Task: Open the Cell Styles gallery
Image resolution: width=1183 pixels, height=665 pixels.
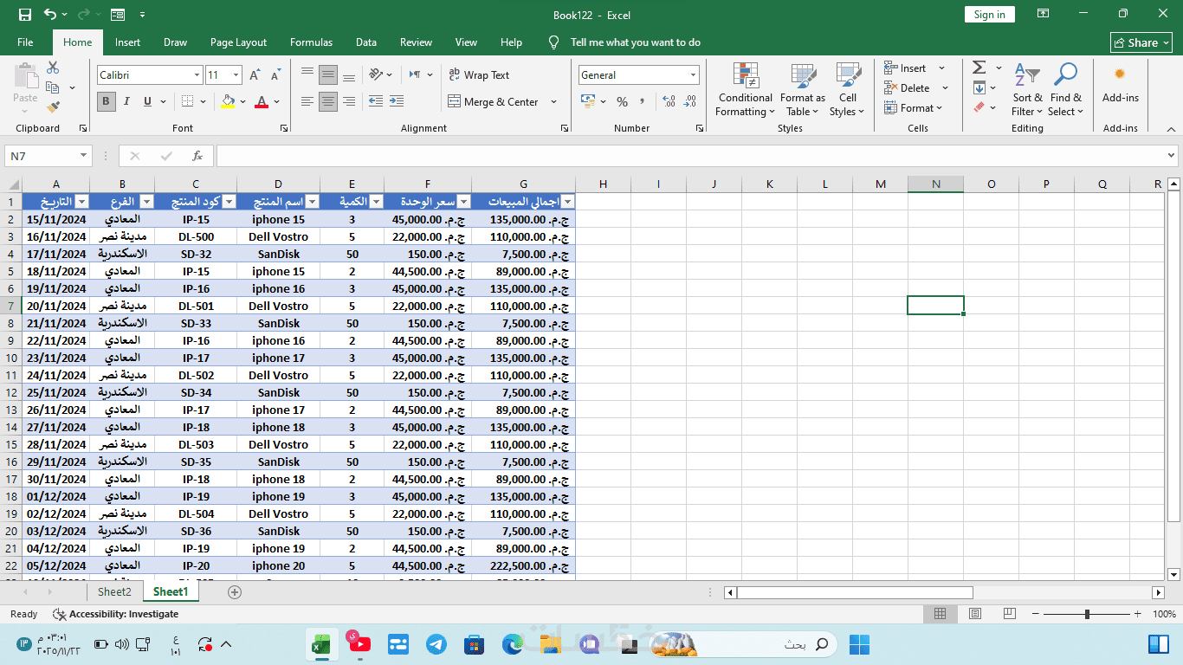Action: pyautogui.click(x=847, y=89)
